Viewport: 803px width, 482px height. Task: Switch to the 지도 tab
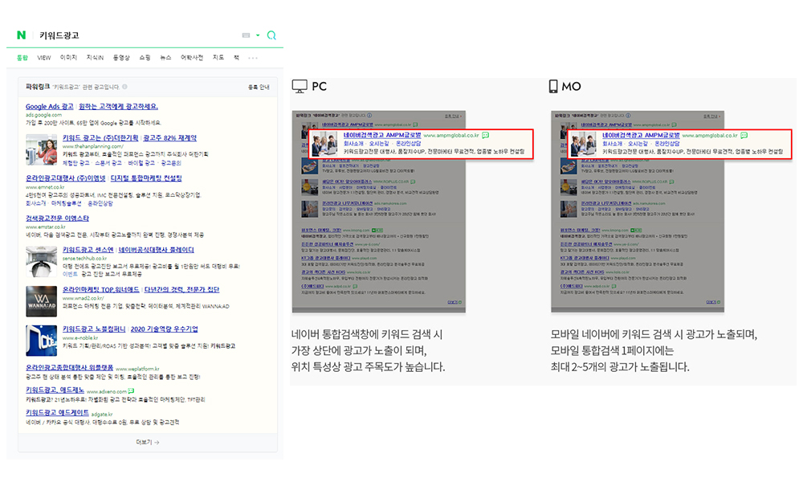218,57
